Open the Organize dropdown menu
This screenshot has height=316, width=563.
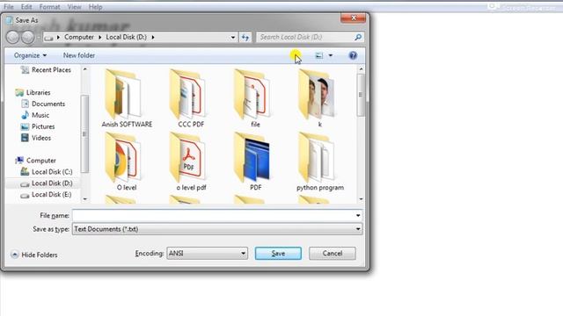[x=30, y=55]
